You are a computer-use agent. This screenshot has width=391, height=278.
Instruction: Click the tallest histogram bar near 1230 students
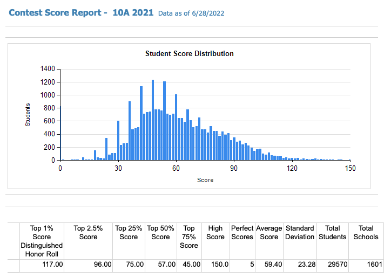[x=153, y=120]
